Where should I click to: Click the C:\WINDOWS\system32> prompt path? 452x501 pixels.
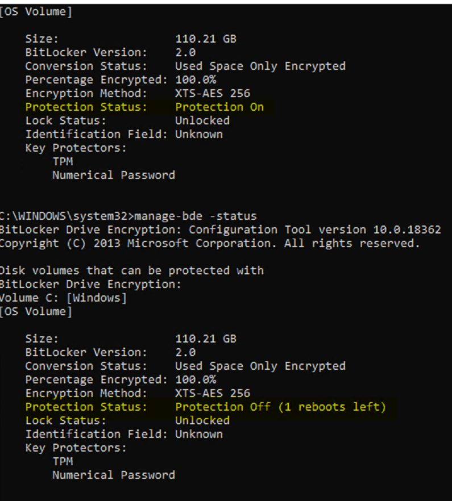(66, 216)
